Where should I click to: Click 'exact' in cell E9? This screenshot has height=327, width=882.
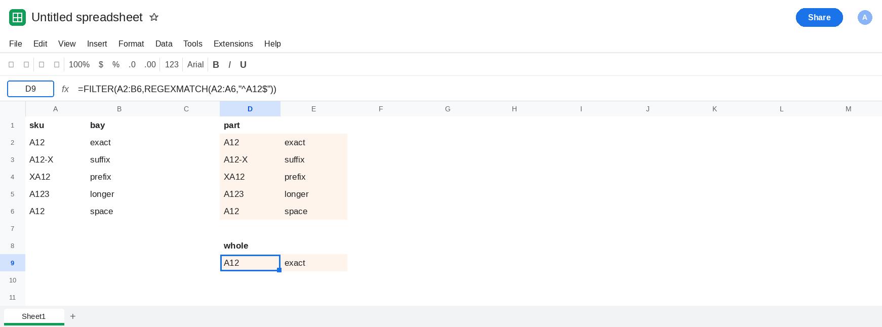314,263
